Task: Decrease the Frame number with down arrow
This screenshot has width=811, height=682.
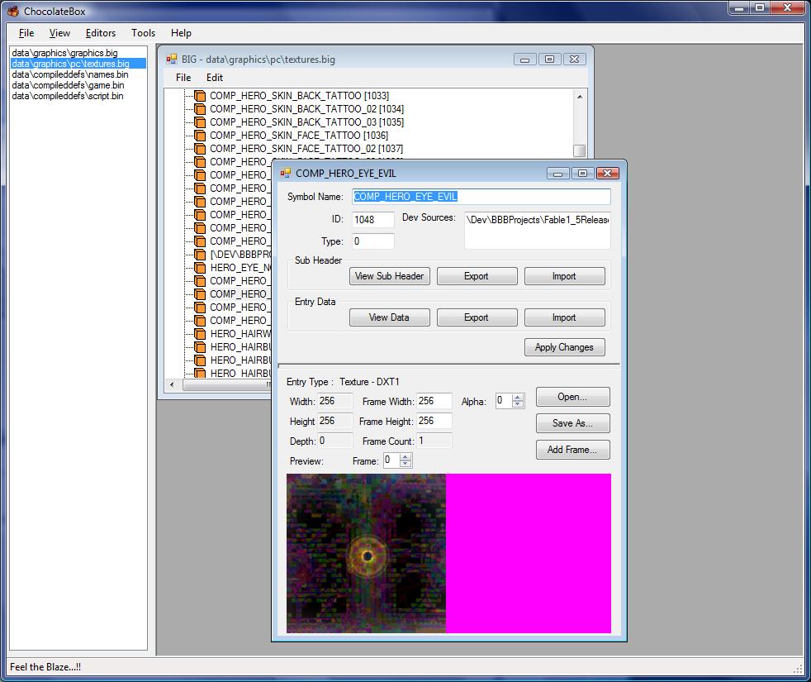Action: point(405,465)
